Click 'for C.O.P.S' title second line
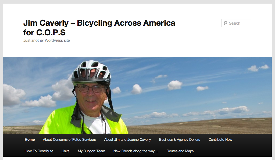The height and width of the screenshot is (160, 275). pyautogui.click(x=44, y=32)
